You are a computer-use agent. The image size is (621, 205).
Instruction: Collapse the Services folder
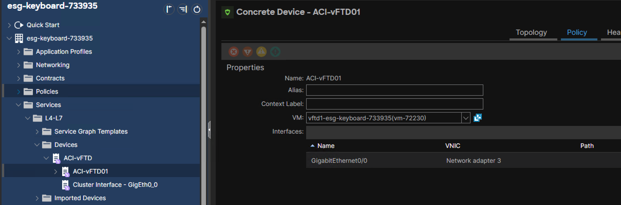pyautogui.click(x=18, y=105)
